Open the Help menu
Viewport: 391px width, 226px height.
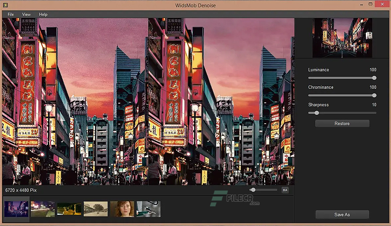point(43,14)
